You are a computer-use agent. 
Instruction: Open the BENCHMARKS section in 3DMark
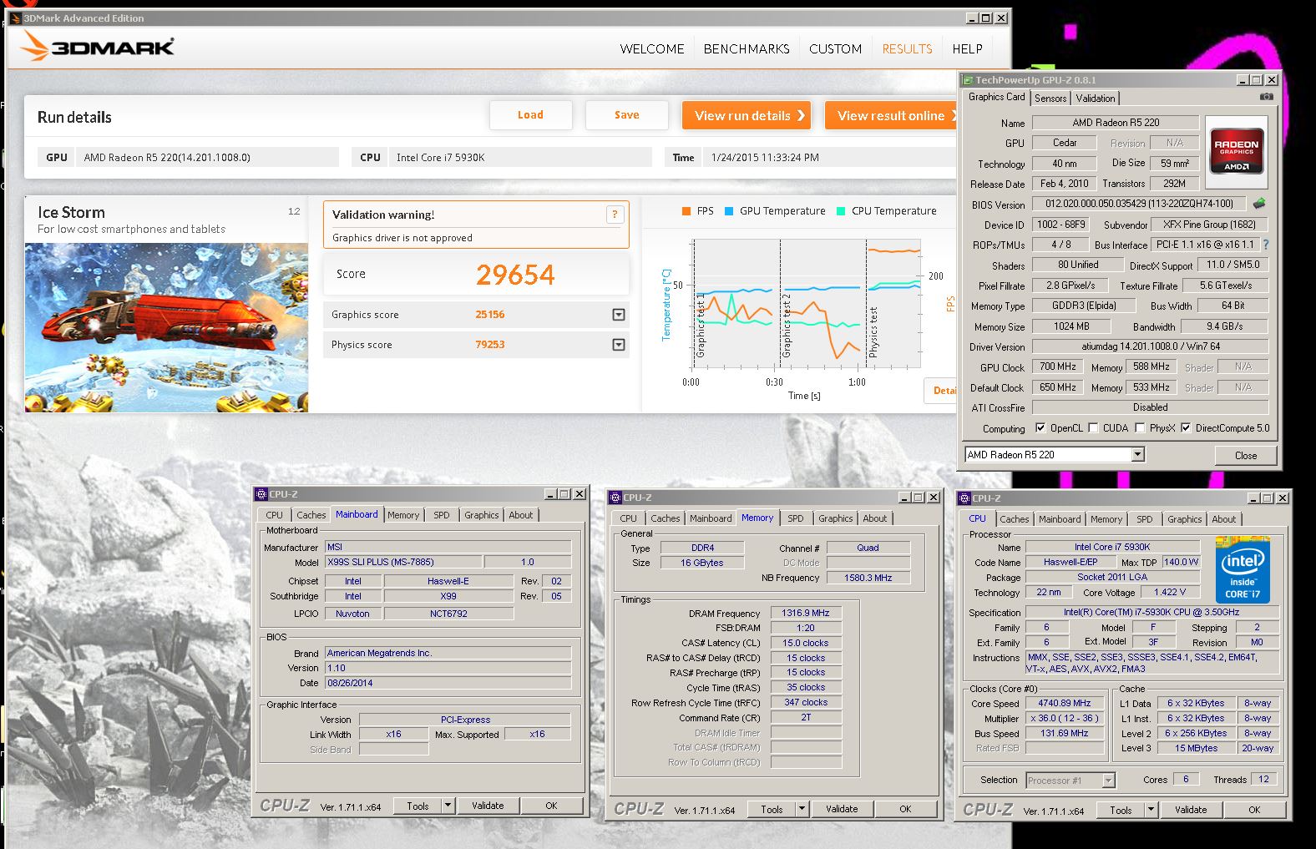[x=747, y=49]
